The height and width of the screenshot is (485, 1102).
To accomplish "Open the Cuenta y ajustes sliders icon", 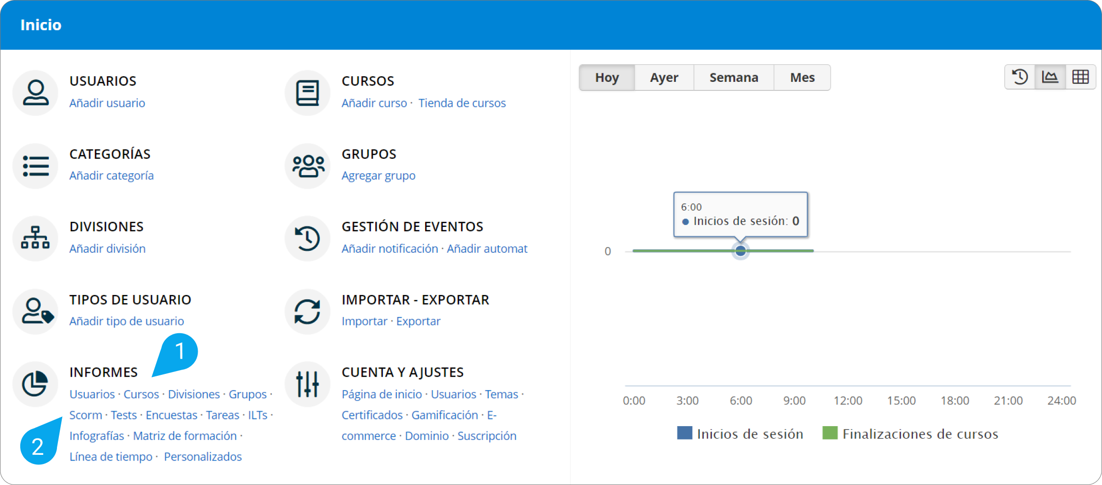I will point(307,384).
